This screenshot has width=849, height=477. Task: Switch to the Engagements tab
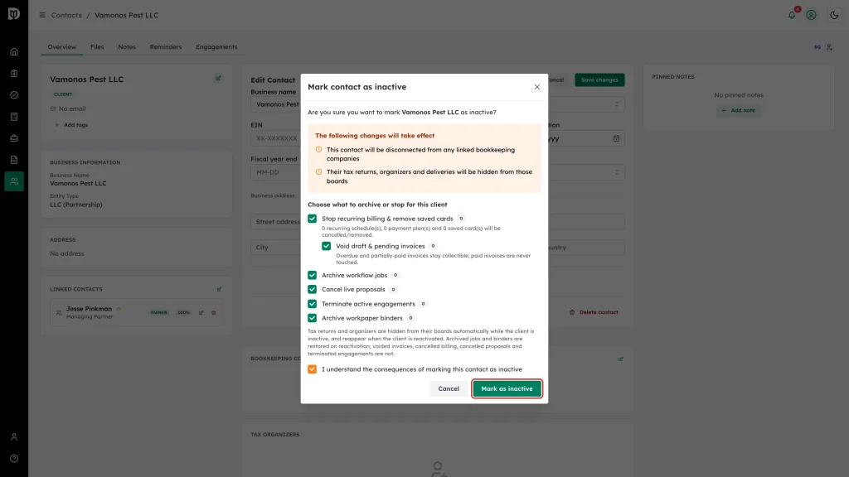click(216, 47)
